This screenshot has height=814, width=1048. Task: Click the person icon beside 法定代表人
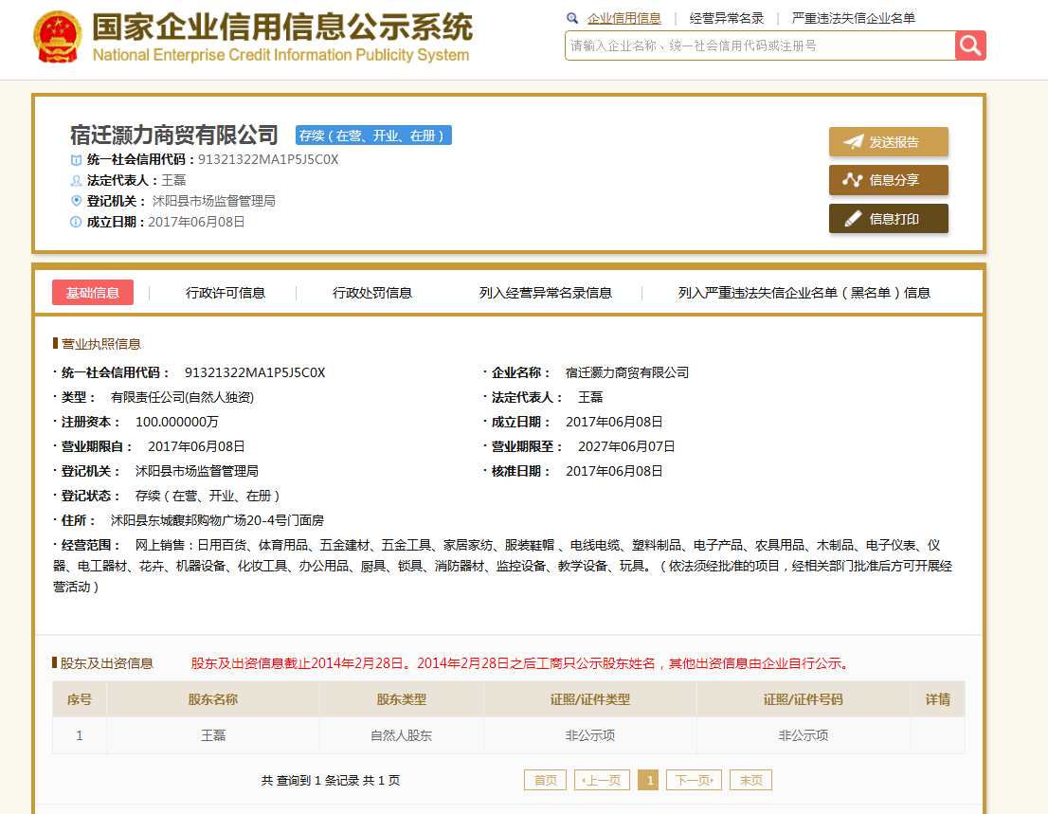[77, 180]
